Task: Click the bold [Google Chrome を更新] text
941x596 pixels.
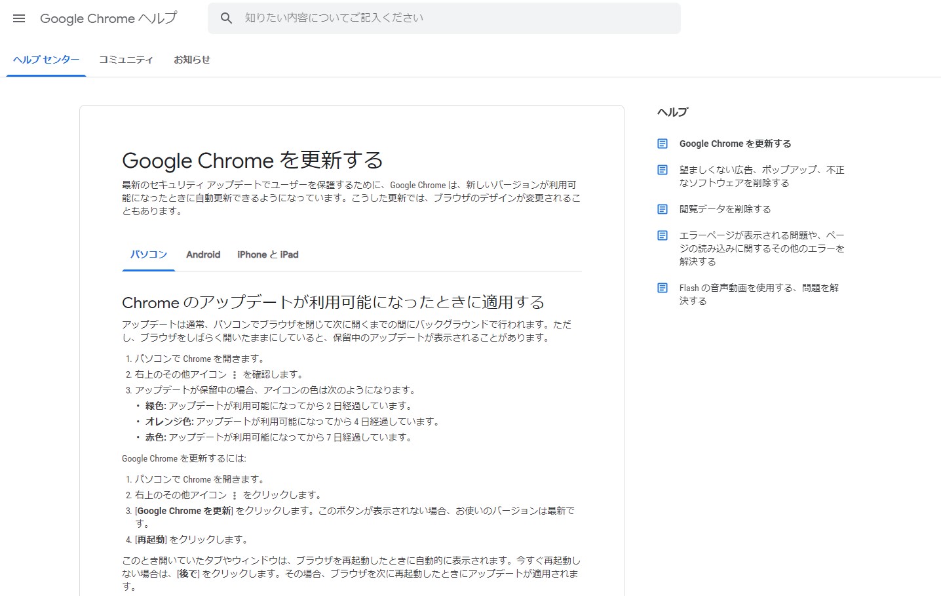Action: click(184, 511)
